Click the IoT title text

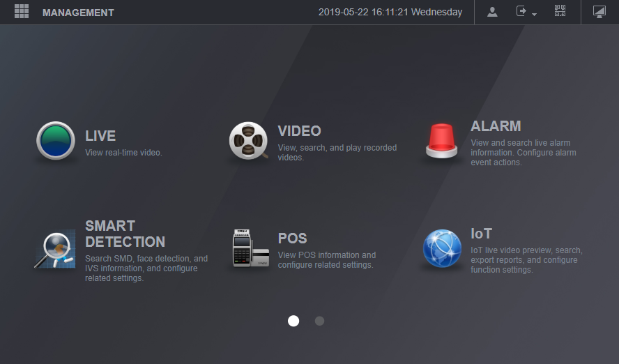click(x=481, y=234)
